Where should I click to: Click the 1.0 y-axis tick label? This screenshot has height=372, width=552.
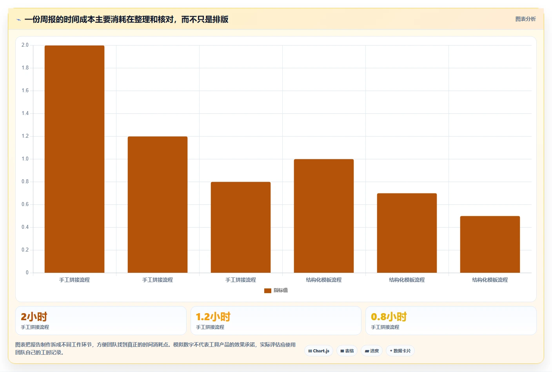click(x=25, y=159)
